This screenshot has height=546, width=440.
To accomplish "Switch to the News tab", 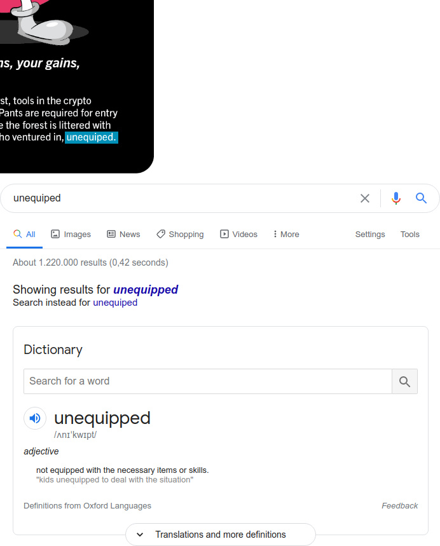I will 123,235.
